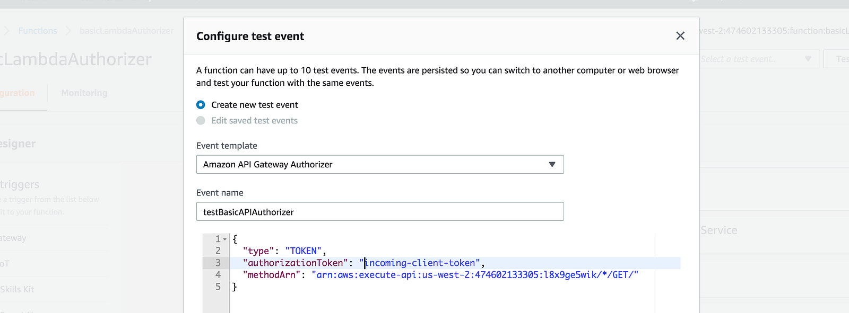This screenshot has height=313, width=849.
Task: Click the Event template dropdown arrow
Action: [x=552, y=164]
